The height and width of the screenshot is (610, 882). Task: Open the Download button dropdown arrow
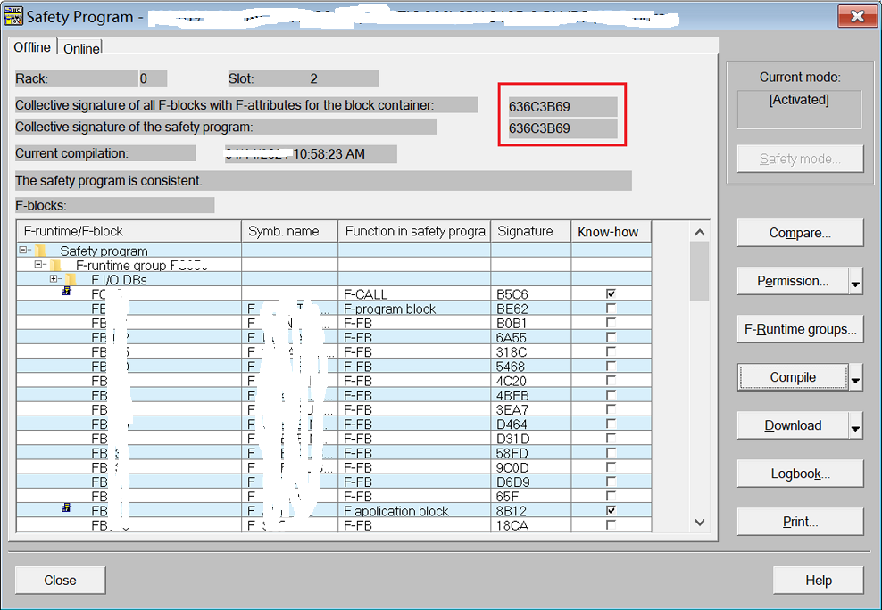(x=855, y=425)
